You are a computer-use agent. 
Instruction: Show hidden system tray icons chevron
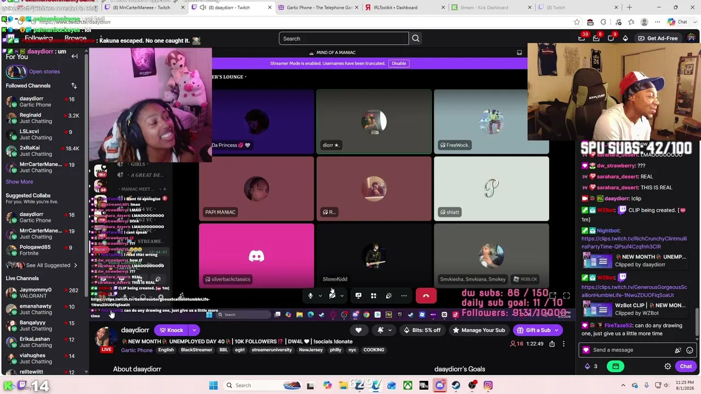pos(623,385)
